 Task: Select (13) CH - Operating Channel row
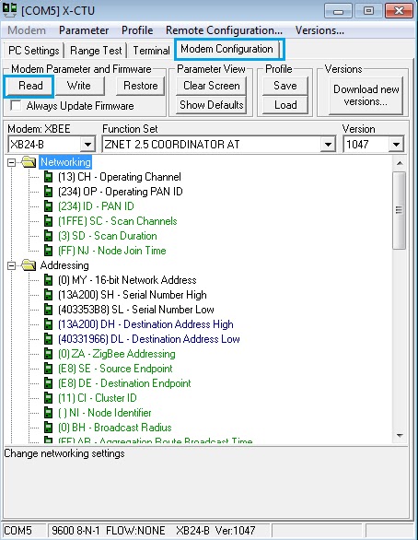[120, 177]
